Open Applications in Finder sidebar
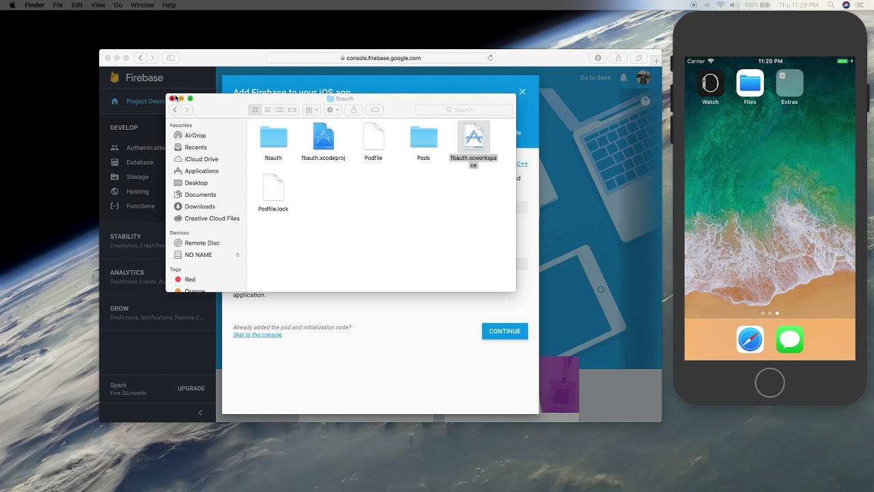874x492 pixels. (x=201, y=171)
